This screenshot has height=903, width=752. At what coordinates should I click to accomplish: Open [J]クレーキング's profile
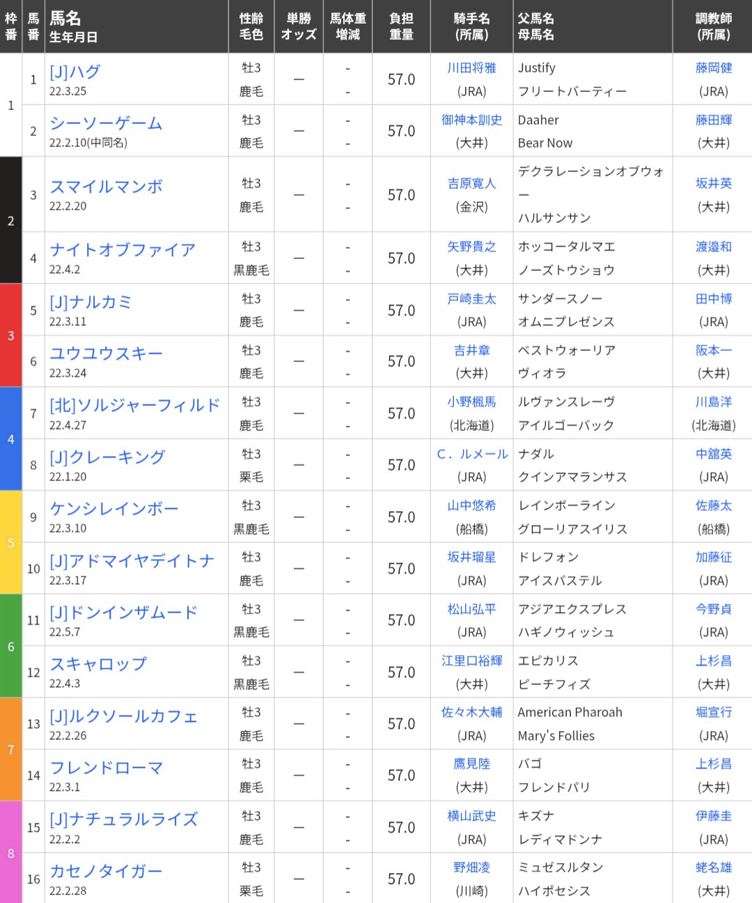(106, 456)
